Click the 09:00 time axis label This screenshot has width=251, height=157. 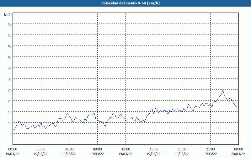pyautogui.click(x=97, y=149)
